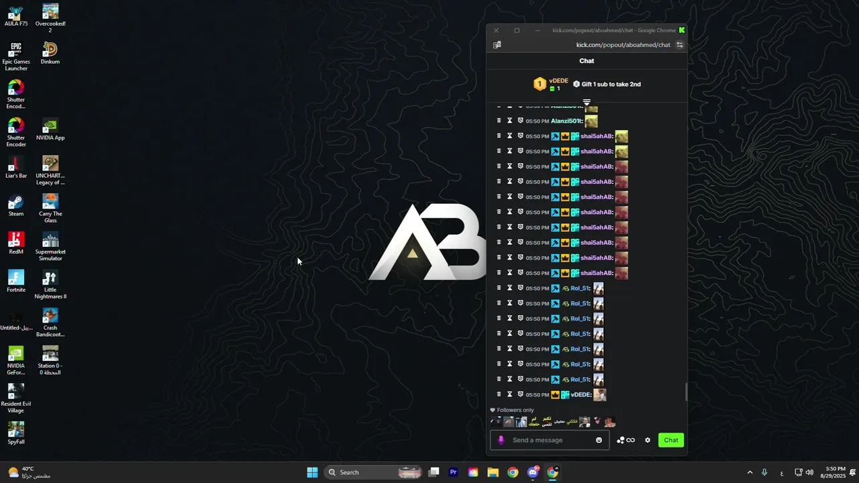Screen dimensions: 859x483
Task: Click "Gift 1 sub to take 2nd"
Action: tap(611, 85)
